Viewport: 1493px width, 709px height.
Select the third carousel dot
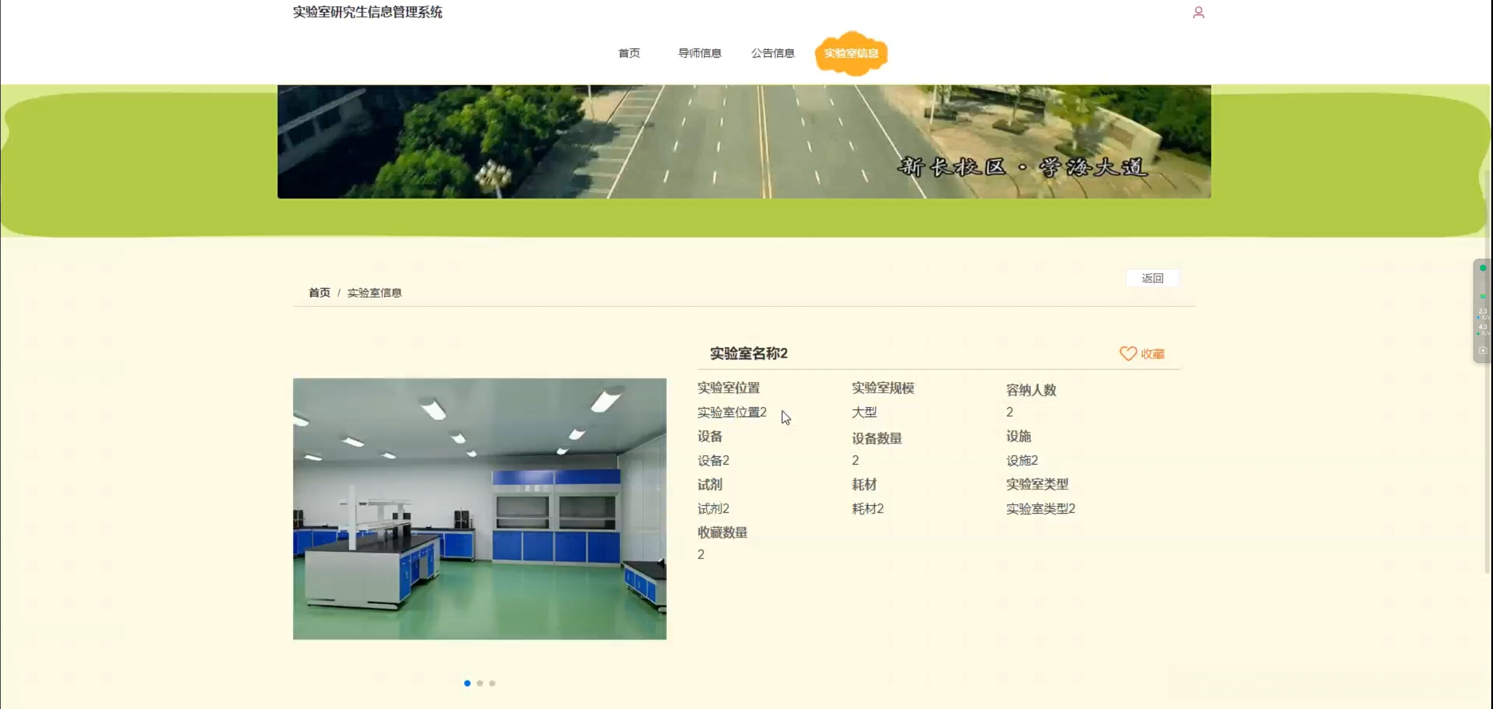click(x=493, y=683)
